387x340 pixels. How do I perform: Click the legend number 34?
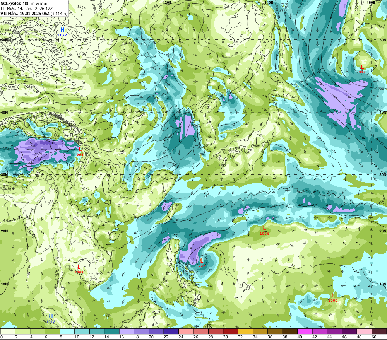(x=255, y=337)
